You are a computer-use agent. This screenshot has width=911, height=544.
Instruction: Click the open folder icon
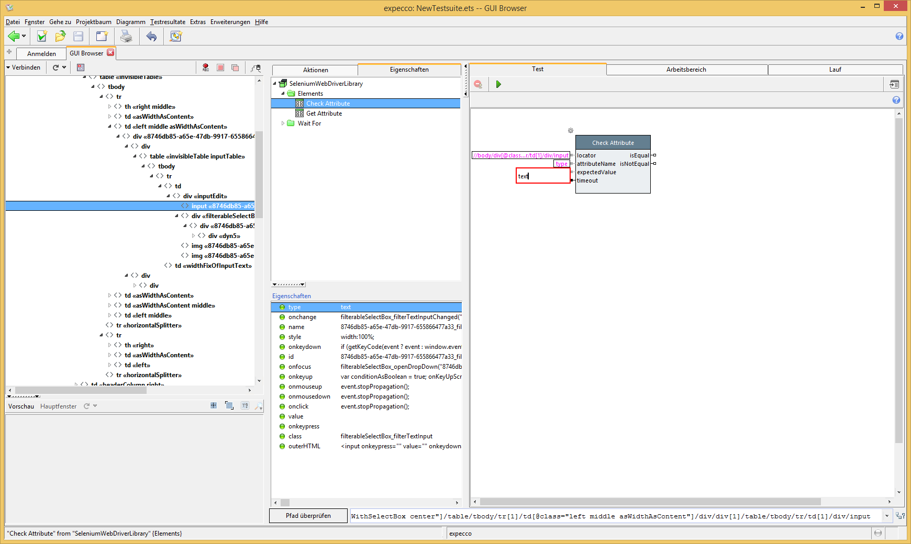coord(60,36)
